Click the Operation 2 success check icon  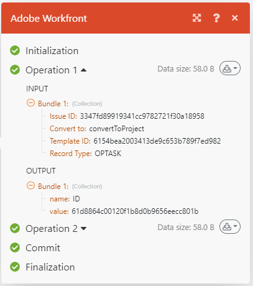tap(15, 228)
